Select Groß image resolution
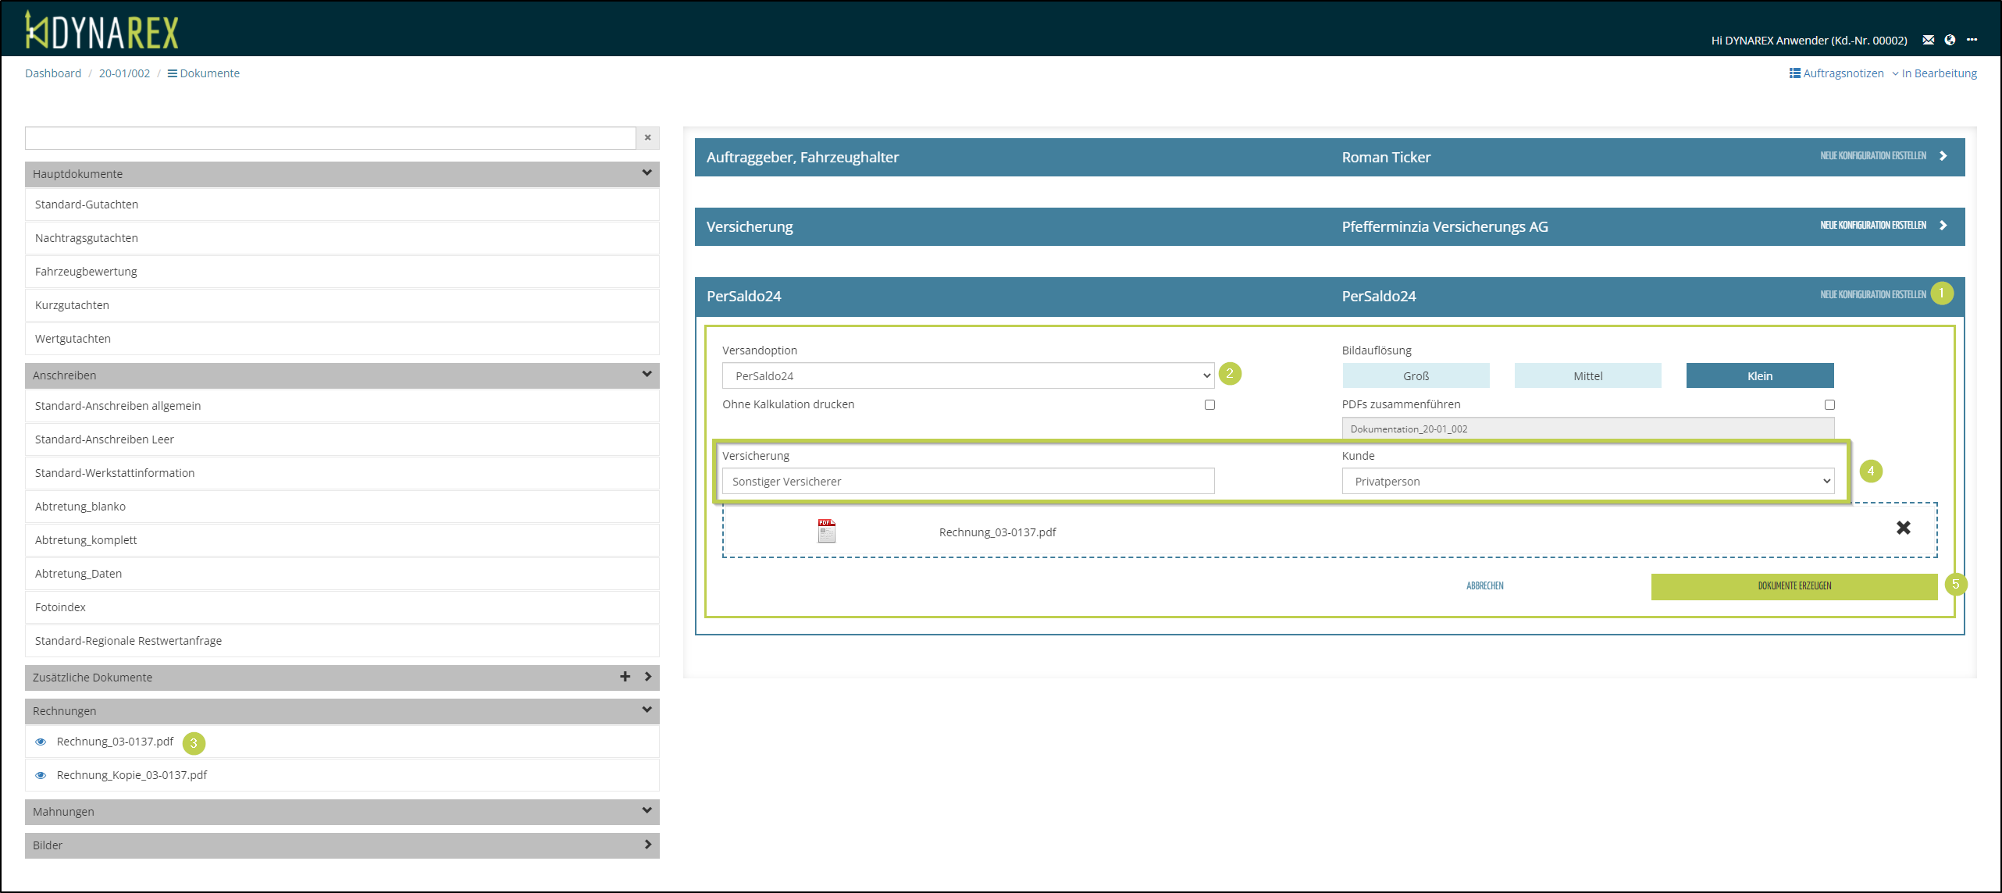Viewport: 2002px width, 893px height. (x=1416, y=375)
